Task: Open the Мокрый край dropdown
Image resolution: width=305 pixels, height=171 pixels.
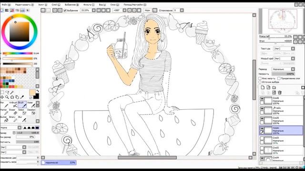Action: 293,58
